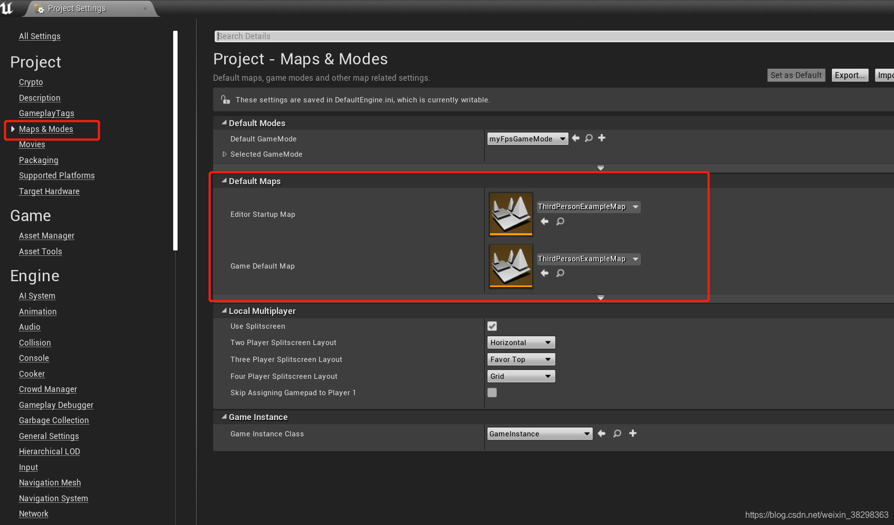Open Crowd Manager settings
The height and width of the screenshot is (525, 894).
click(48, 389)
